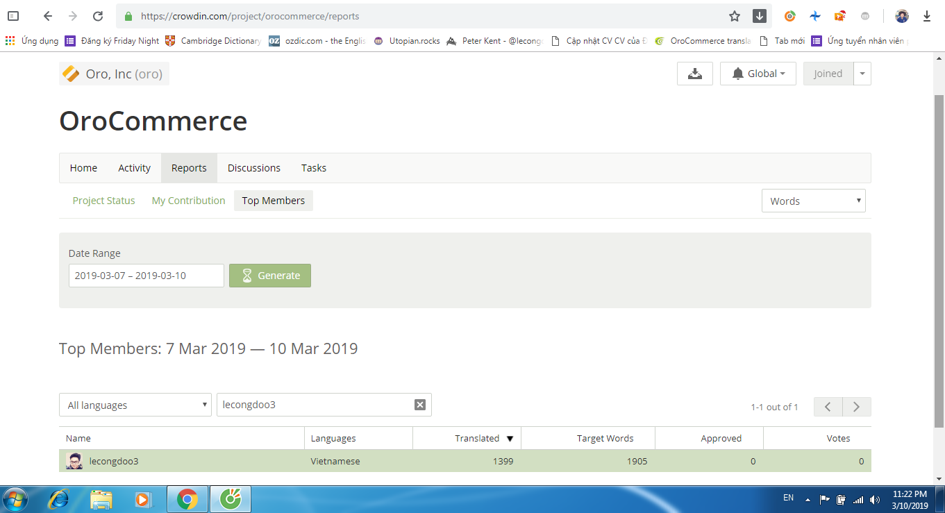Open the Global notifications dropdown
Image resolution: width=945 pixels, height=513 pixels.
pyautogui.click(x=758, y=74)
